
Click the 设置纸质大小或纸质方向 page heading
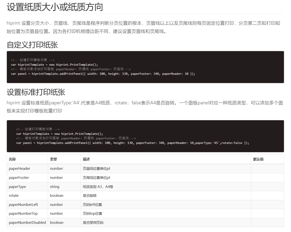55,7
